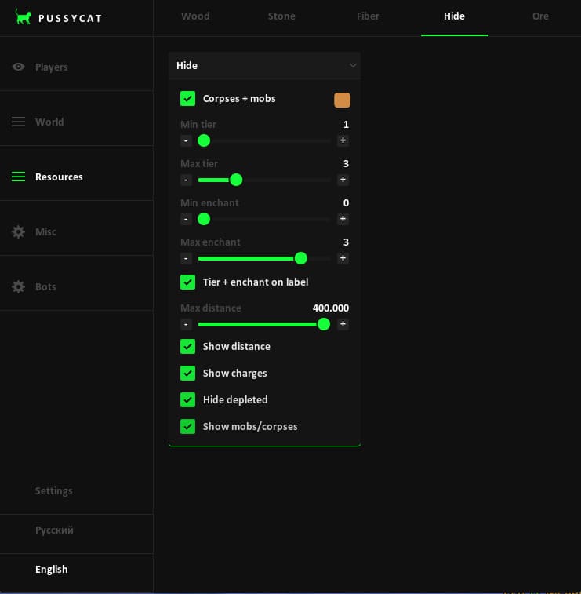Screen dimensions: 581x594
Task: Click the Max enchant value 3
Action: pos(346,242)
